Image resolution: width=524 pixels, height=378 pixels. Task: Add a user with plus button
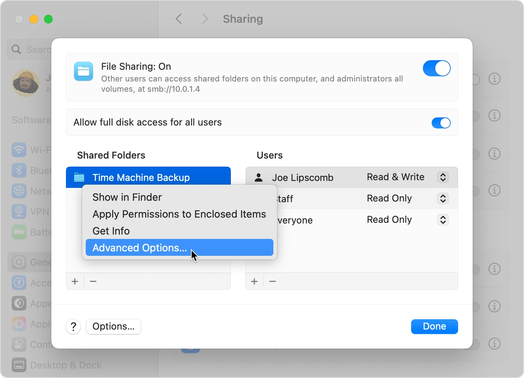point(254,281)
